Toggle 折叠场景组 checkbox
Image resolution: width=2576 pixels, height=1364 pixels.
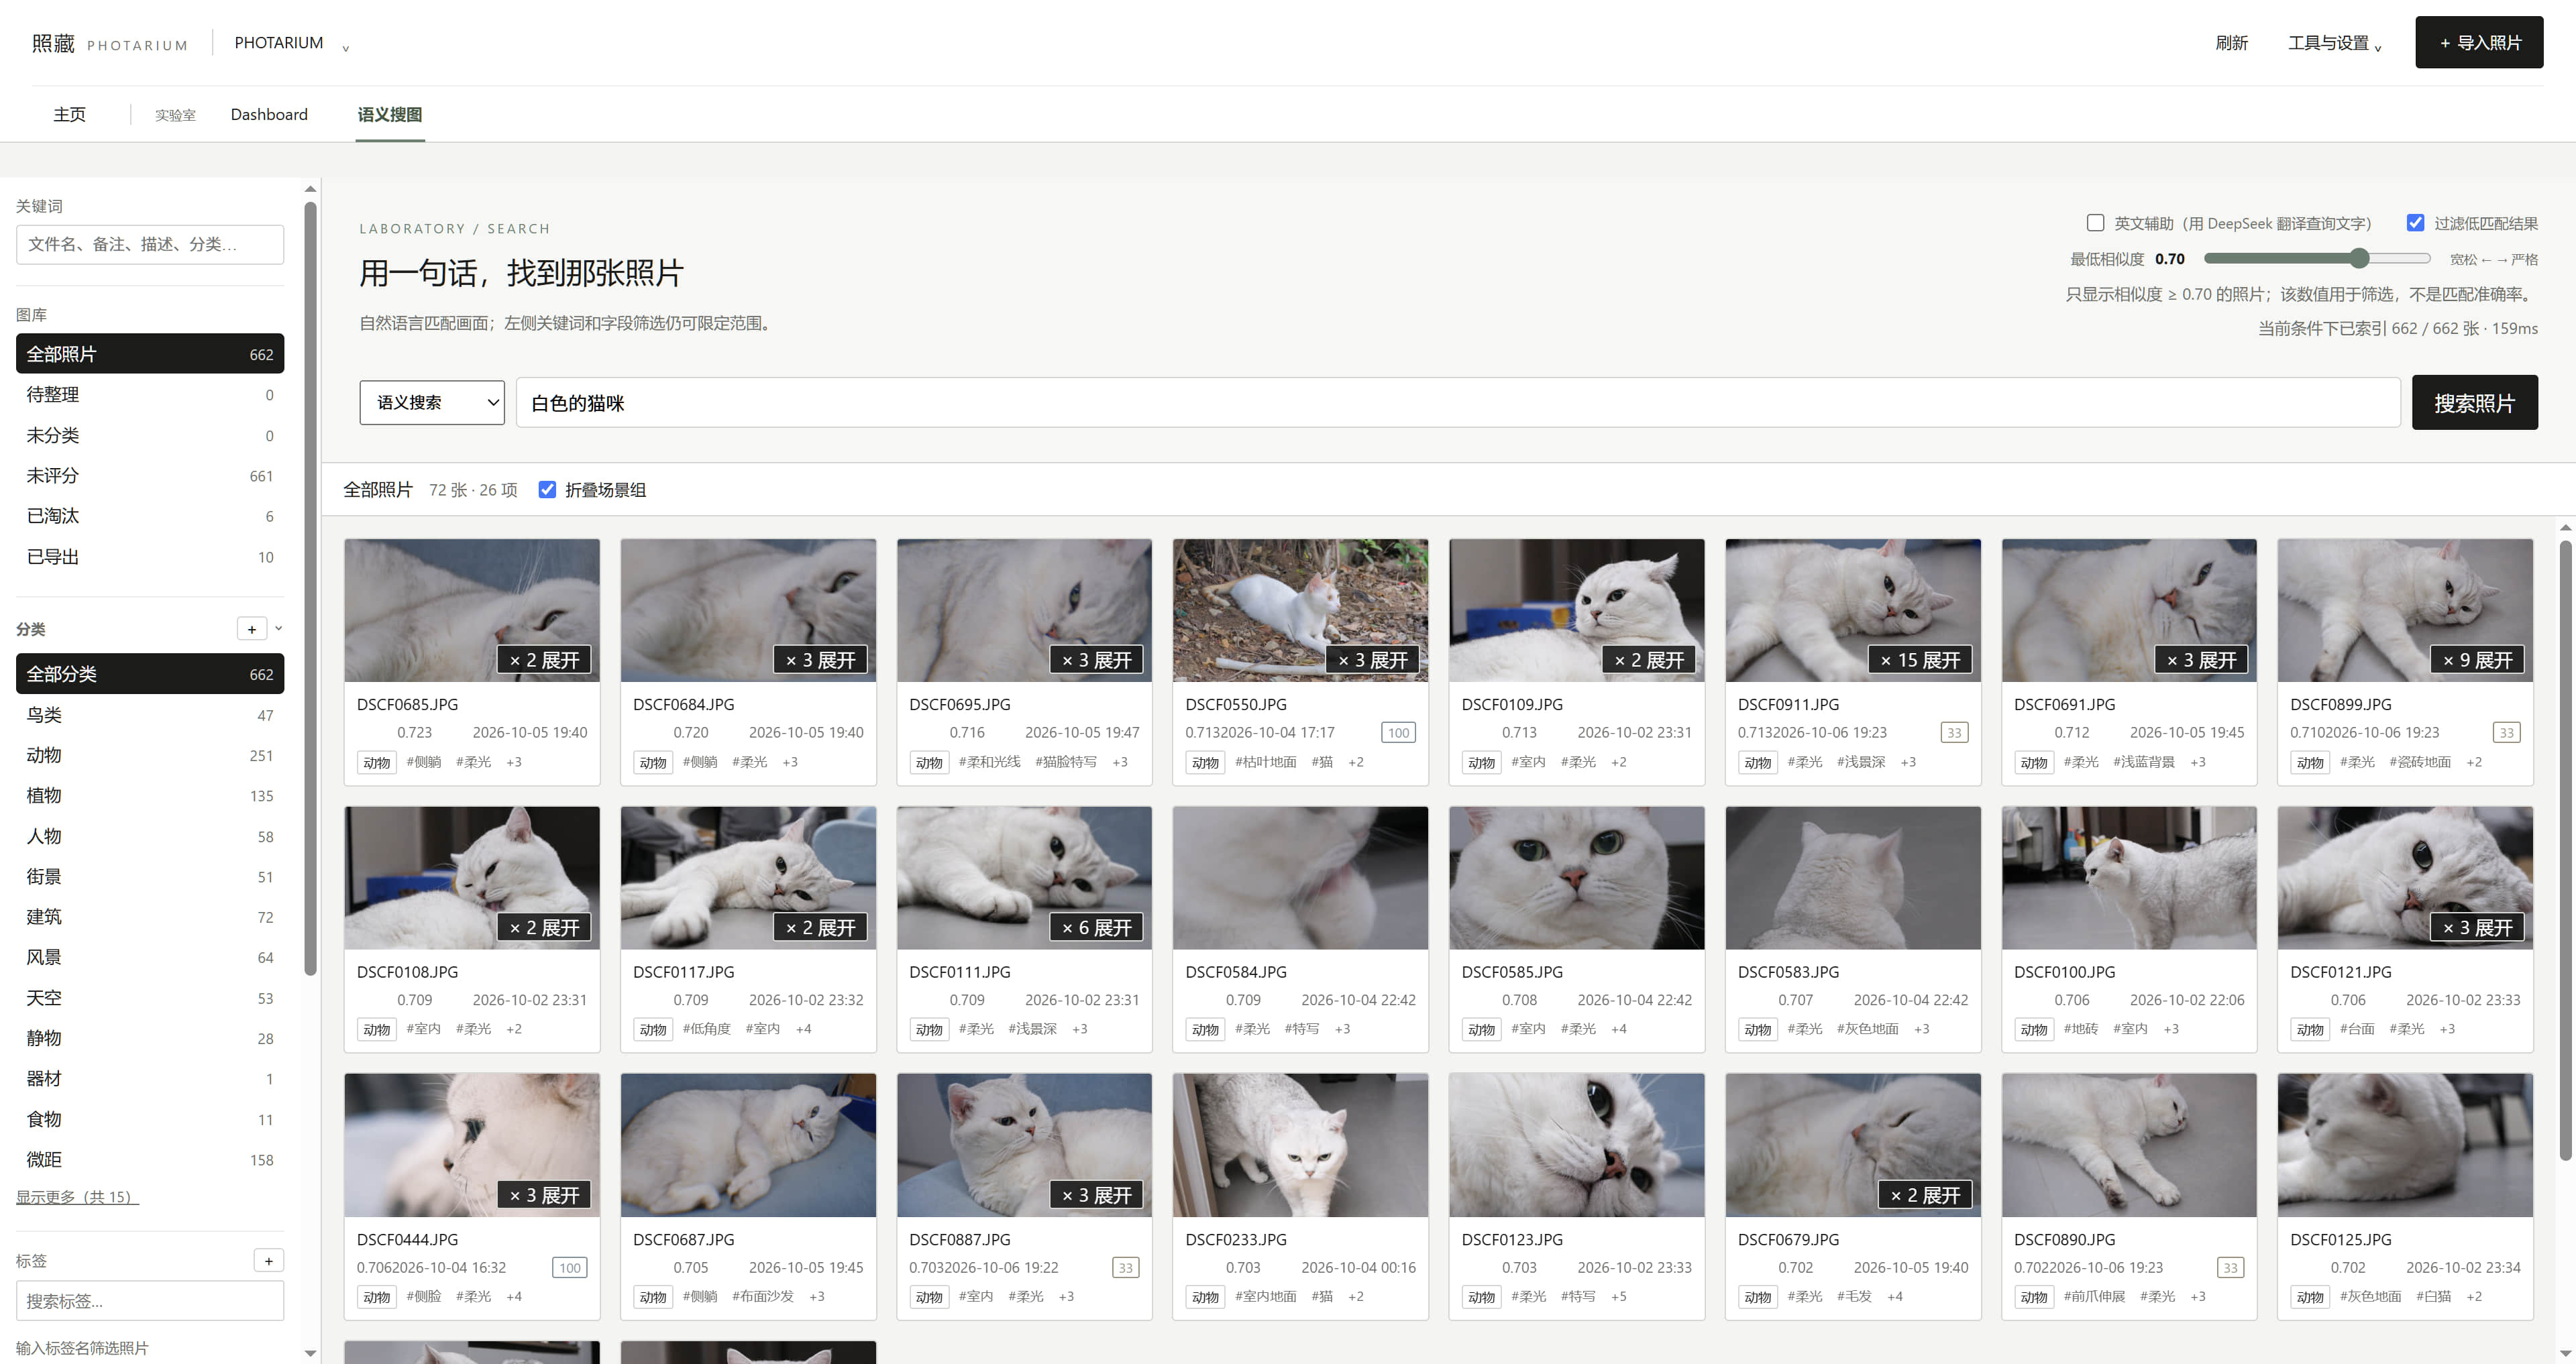click(547, 490)
